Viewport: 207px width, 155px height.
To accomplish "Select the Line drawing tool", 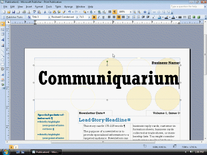I will click(x=2, y=51).
